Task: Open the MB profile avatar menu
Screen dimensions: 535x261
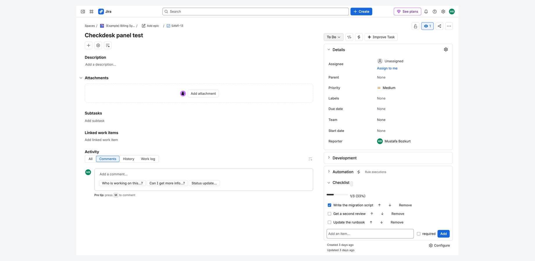Action: 452,12
